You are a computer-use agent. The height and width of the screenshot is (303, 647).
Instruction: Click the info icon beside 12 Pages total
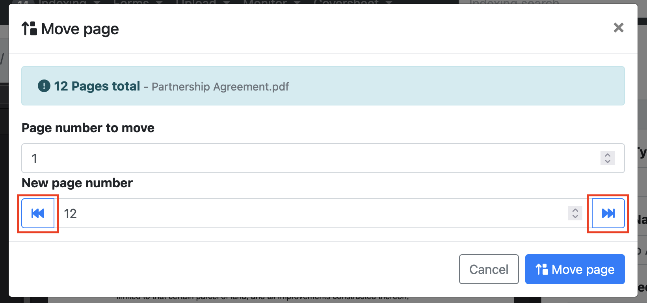click(44, 86)
